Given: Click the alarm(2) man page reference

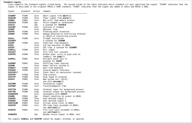Looking at the screenshot, I should 67,18.
